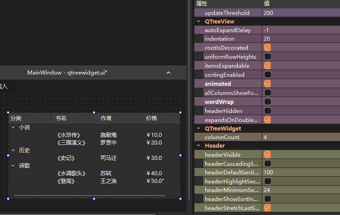The height and width of the screenshot is (215, 340).
Task: Enable the sortingEnabled checkbox
Action: click(267, 75)
